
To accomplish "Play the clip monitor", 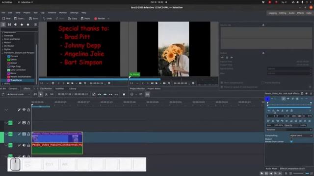I will click(x=73, y=83).
